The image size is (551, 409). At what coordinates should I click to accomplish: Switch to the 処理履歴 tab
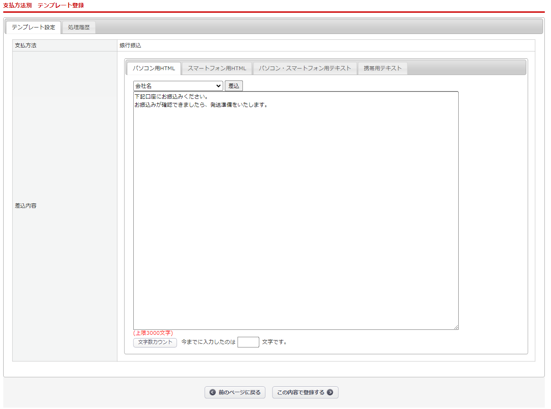click(x=79, y=27)
